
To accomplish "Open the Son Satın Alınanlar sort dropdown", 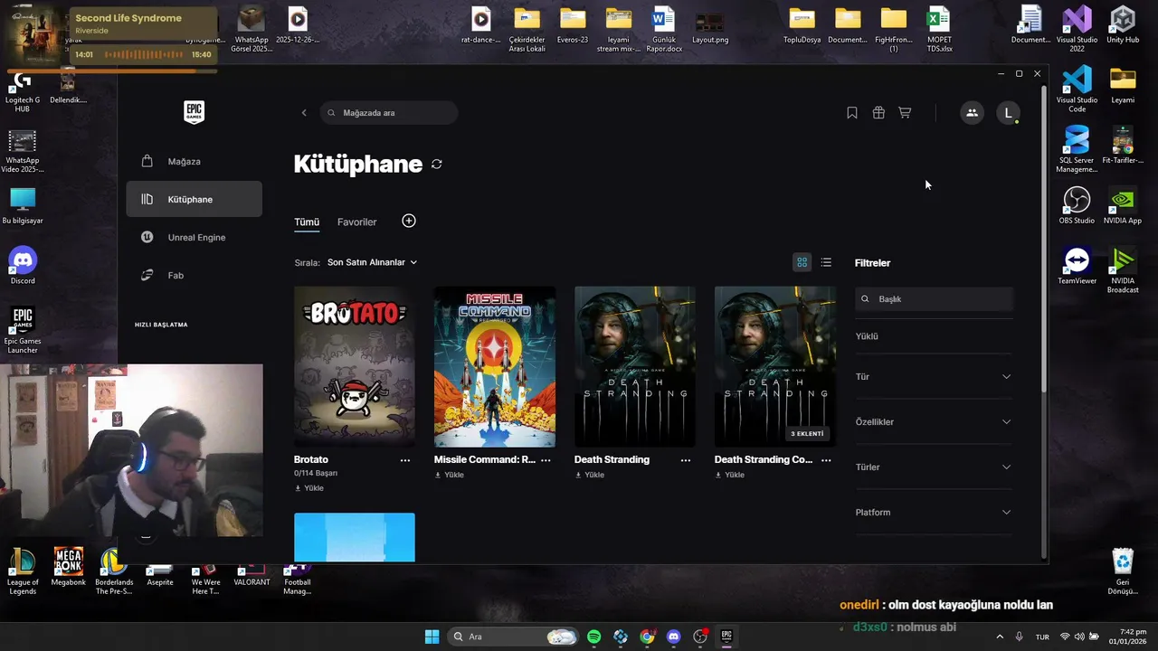I will click(372, 262).
